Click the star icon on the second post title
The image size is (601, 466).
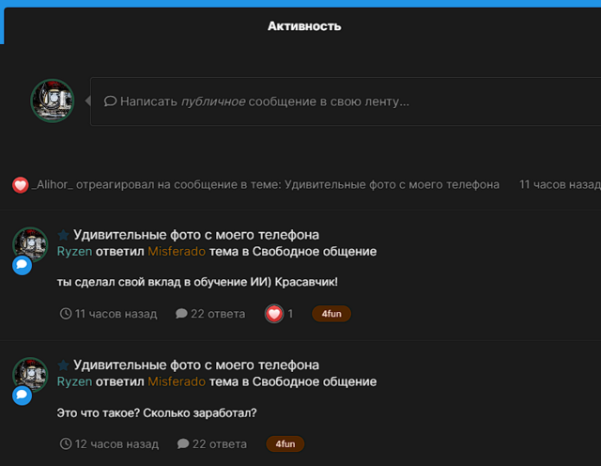(63, 365)
